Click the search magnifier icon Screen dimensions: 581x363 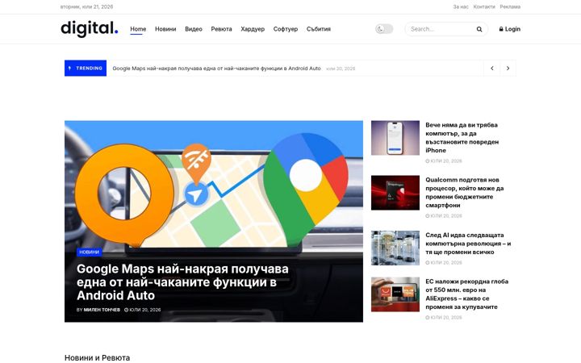click(x=479, y=29)
